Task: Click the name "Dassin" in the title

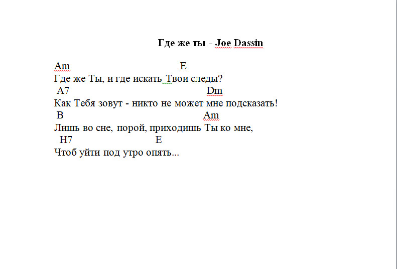Action: (246, 43)
